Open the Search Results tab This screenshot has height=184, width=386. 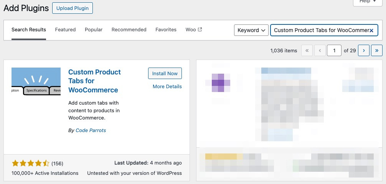[x=29, y=30]
